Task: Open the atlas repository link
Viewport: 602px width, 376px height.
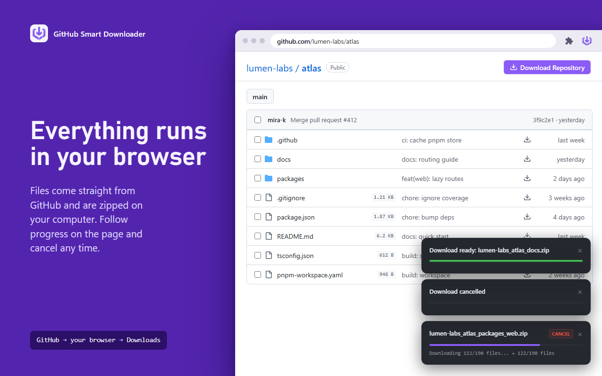Action: 311,68
